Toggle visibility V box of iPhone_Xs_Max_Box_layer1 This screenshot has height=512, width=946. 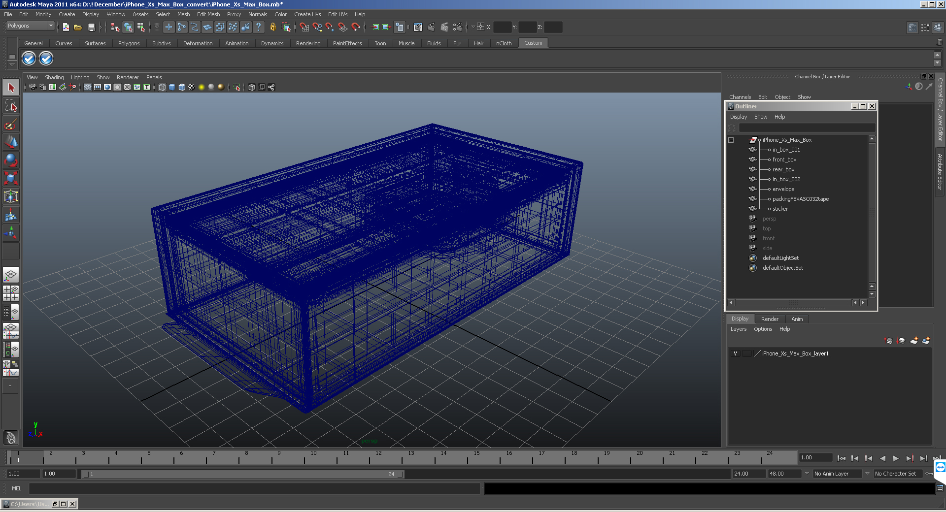[735, 353]
